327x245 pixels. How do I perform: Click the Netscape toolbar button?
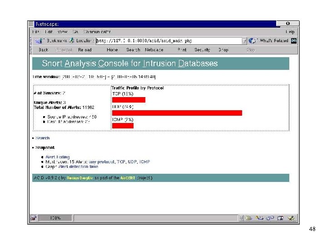click(154, 50)
